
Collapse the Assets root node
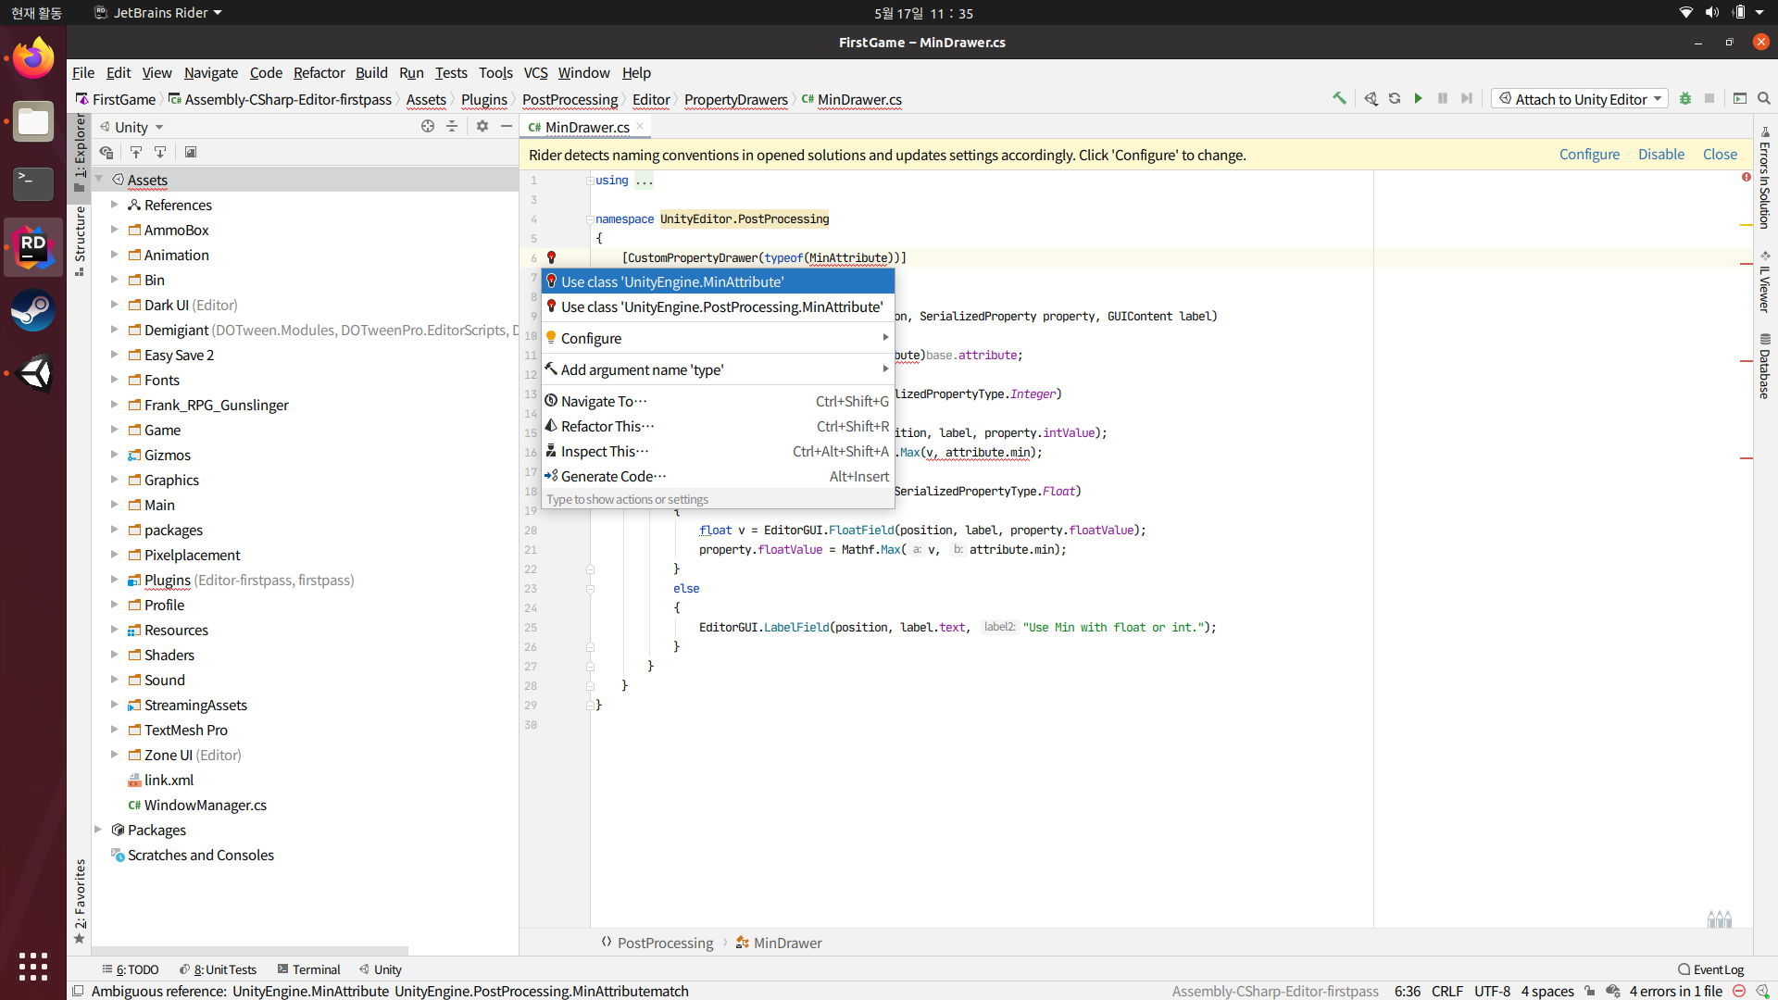tap(99, 180)
